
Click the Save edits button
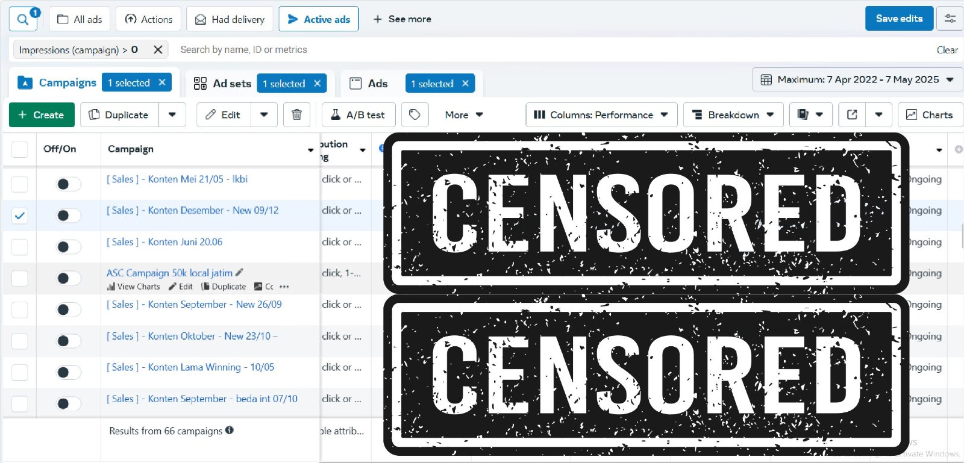[899, 19]
